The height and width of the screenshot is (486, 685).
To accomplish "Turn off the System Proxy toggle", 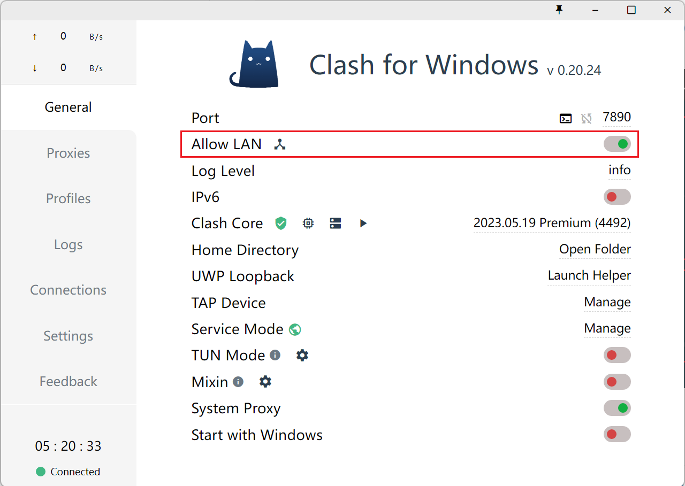I will (x=617, y=408).
